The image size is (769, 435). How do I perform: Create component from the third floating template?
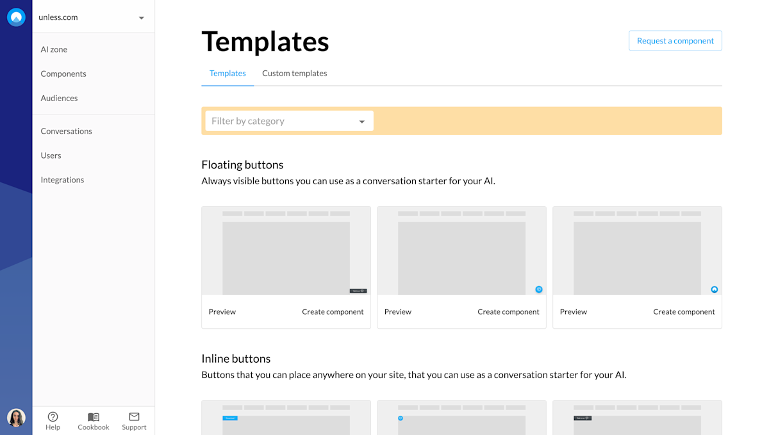684,312
